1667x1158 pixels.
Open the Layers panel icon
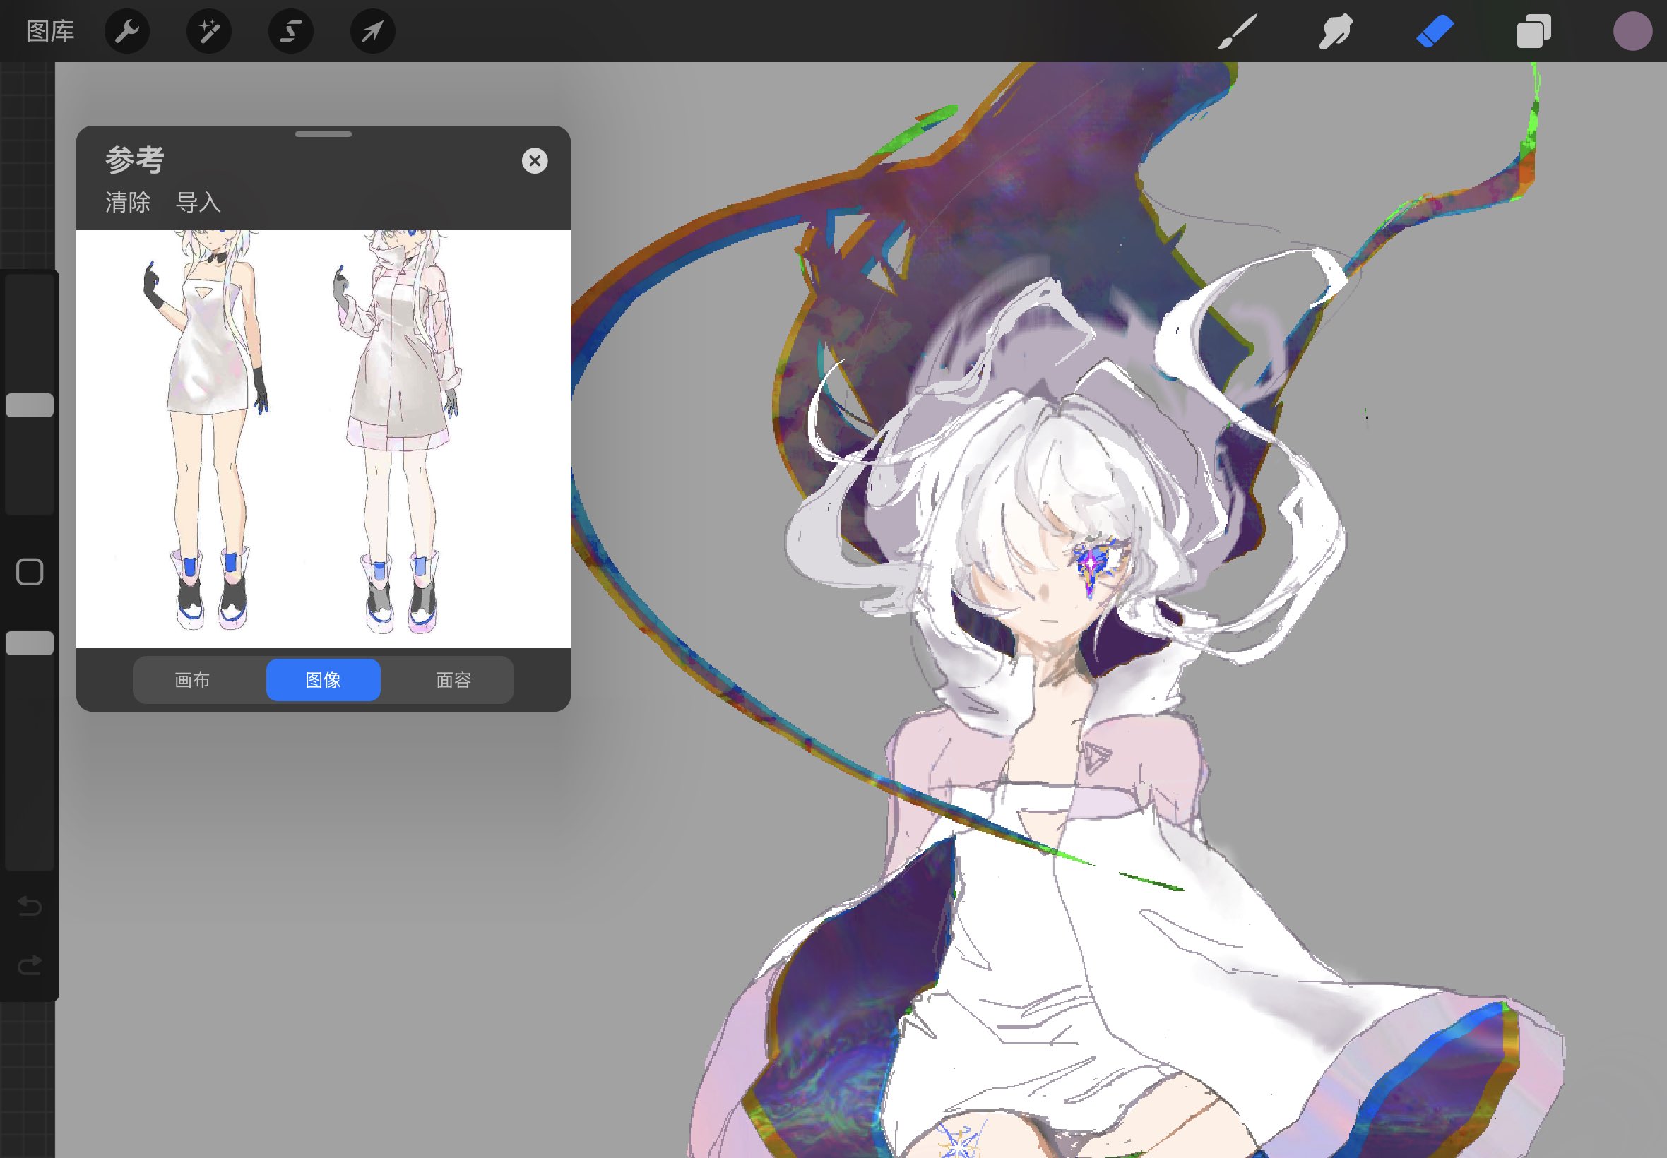pos(1533,31)
